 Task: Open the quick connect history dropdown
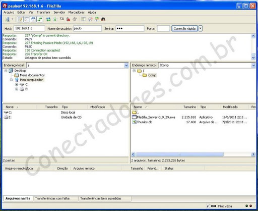coord(200,28)
